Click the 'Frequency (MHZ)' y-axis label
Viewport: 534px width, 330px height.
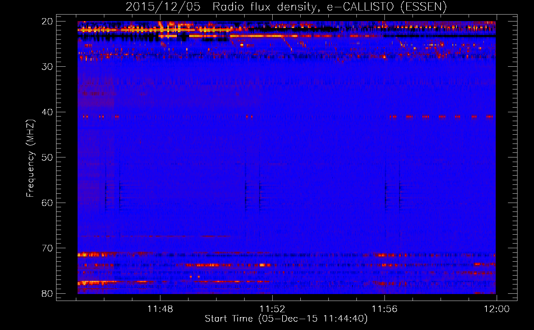coord(30,158)
